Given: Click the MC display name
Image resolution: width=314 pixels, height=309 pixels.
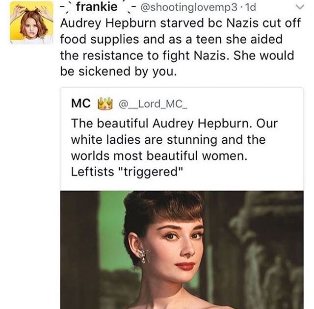Looking at the screenshot, I should click(80, 105).
